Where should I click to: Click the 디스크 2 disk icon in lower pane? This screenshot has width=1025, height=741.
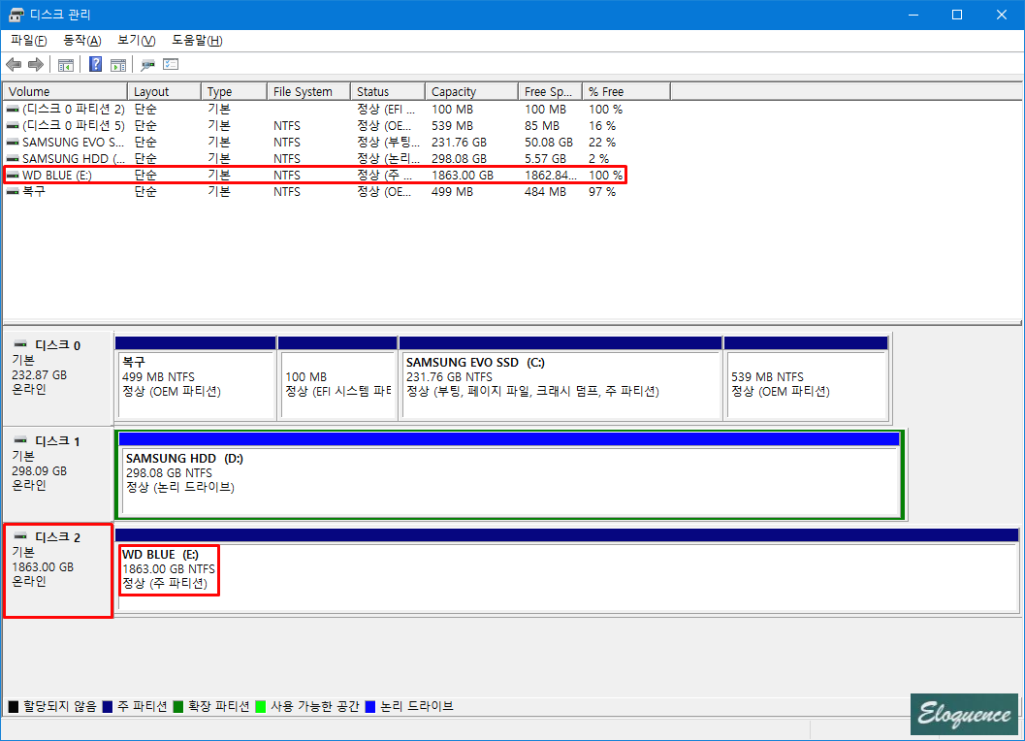(20, 536)
